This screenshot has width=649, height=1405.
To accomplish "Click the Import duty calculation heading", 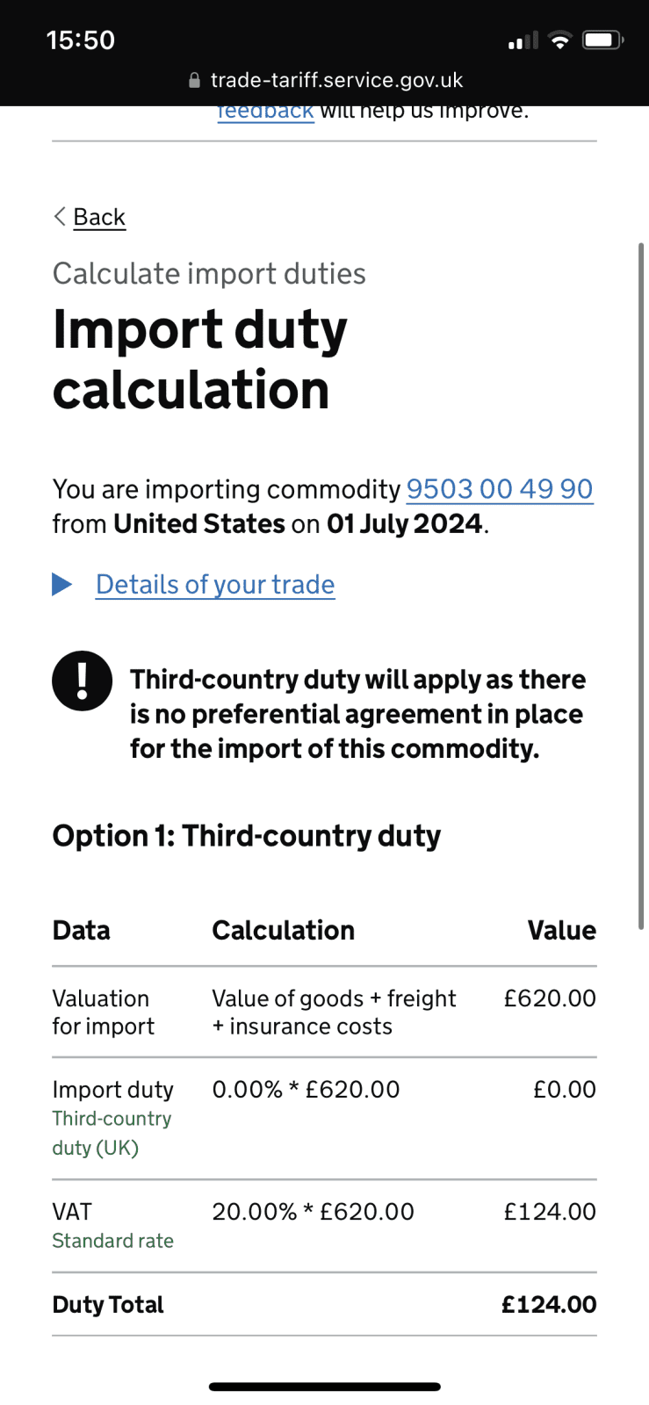I will click(x=200, y=359).
